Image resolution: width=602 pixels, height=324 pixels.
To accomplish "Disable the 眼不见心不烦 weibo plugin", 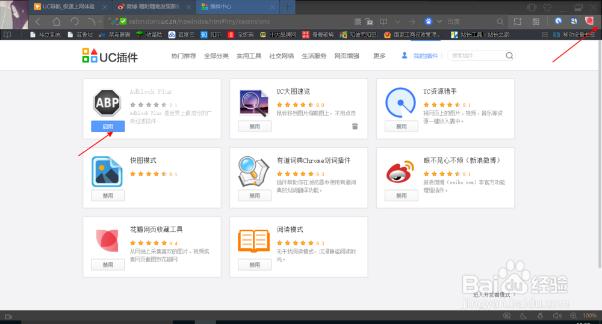I will pos(401,195).
